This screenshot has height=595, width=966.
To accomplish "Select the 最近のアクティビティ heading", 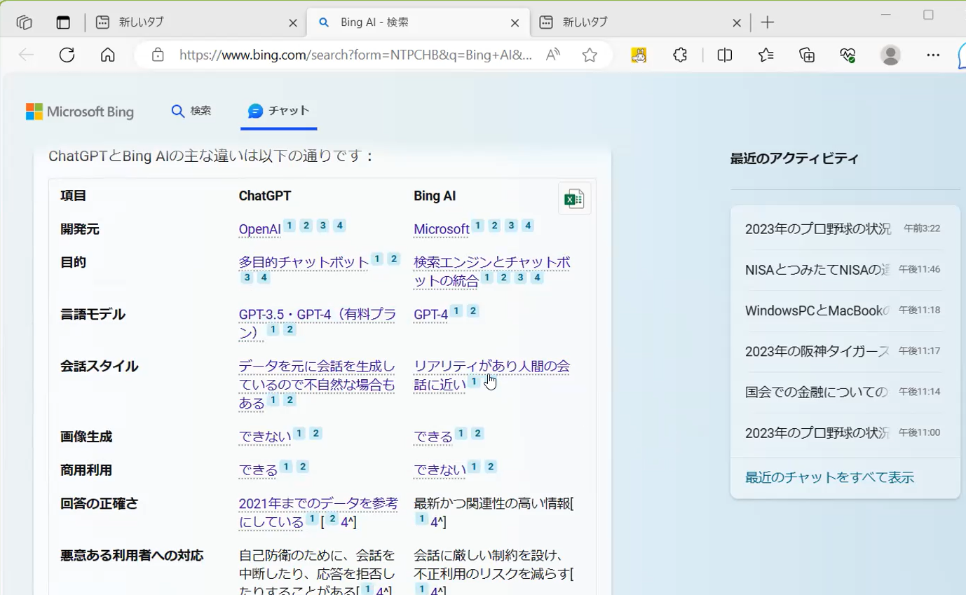I will 794,158.
